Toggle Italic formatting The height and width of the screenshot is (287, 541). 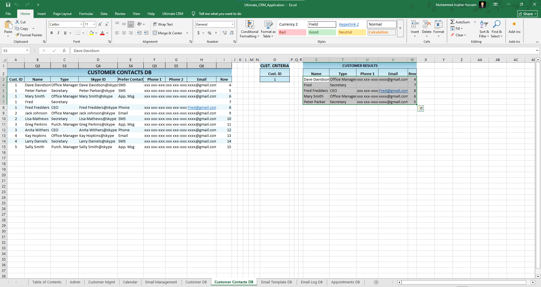point(58,33)
